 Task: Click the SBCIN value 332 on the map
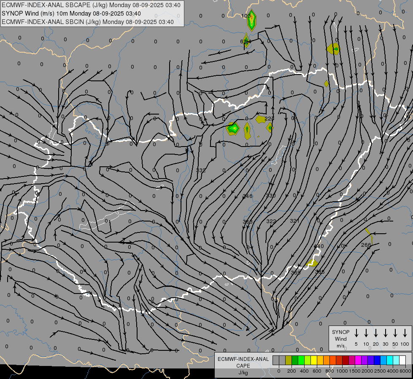click(201, 170)
